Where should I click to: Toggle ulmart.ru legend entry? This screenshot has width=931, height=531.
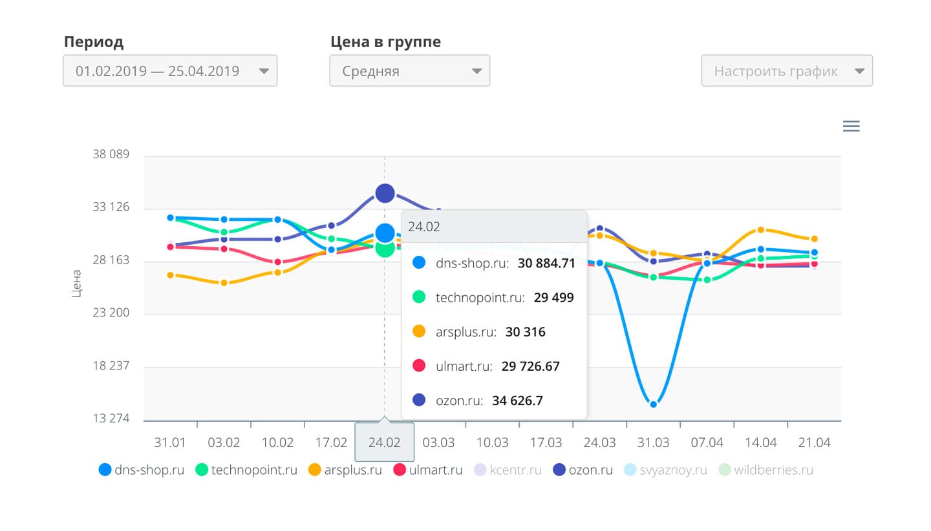coord(428,470)
